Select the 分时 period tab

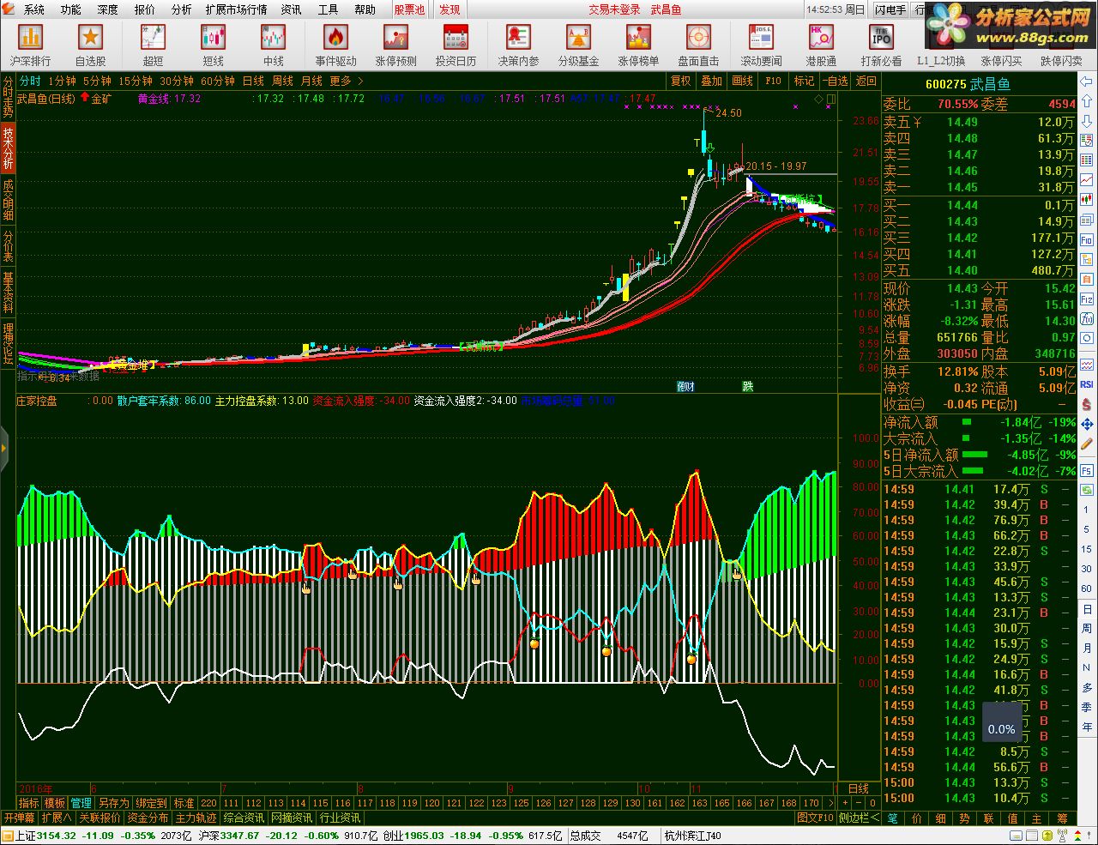[x=30, y=81]
